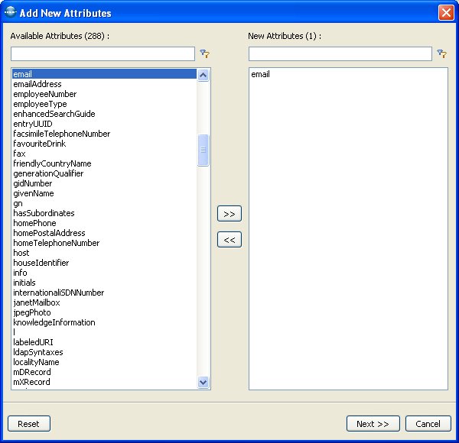Click filter icon beside Available Attributes field
This screenshot has width=459, height=443.
click(x=204, y=54)
